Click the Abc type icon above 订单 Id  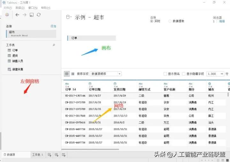tap(67, 84)
